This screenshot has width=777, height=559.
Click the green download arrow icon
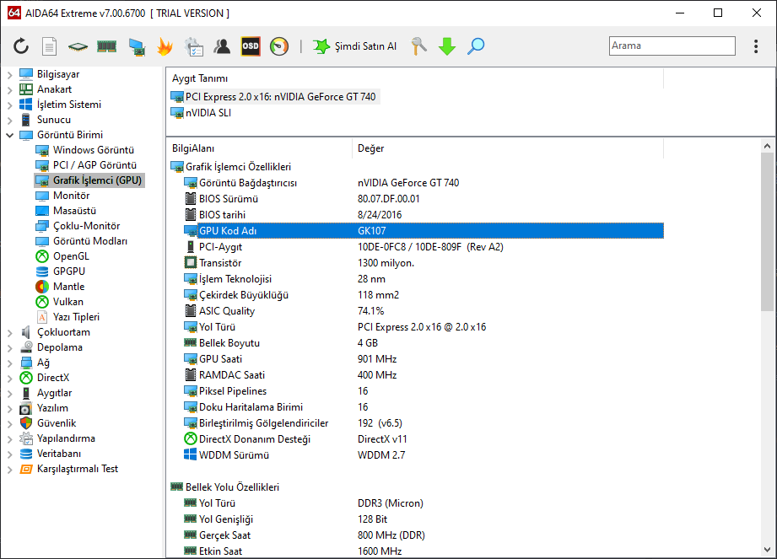click(x=447, y=46)
